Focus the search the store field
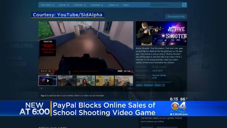Image resolution: width=227 pixels, height=128 pixels. (166, 5)
